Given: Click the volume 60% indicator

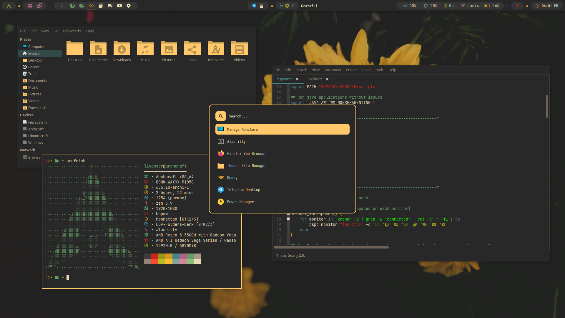Looking at the screenshot, I should coord(410,6).
